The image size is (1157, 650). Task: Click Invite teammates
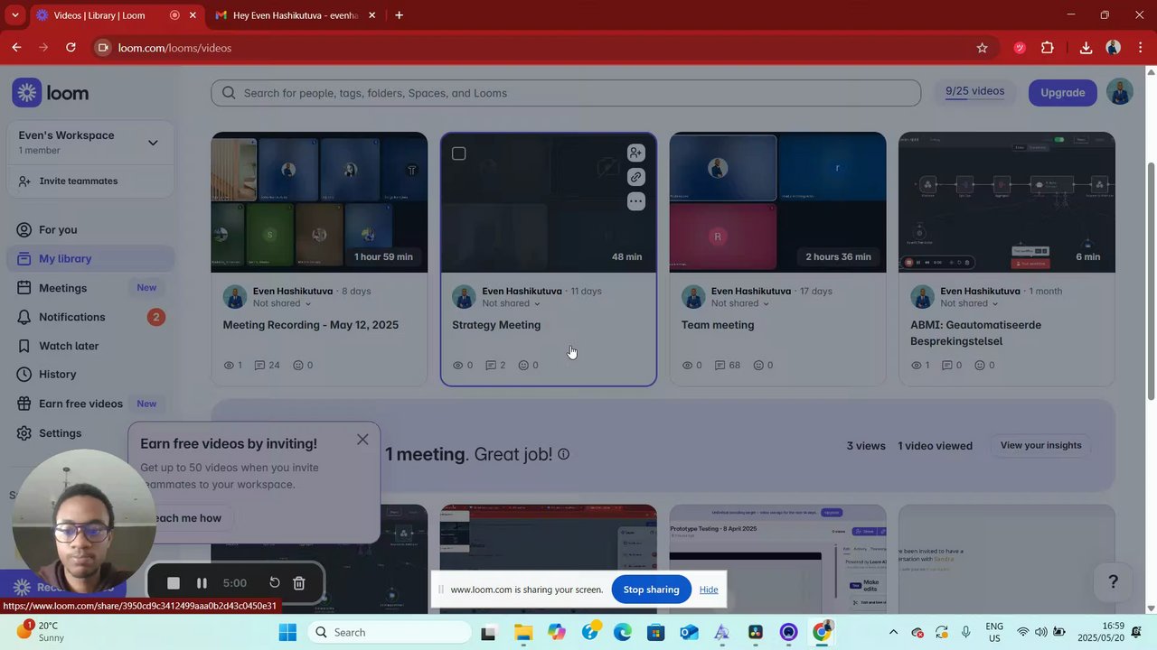tap(79, 181)
